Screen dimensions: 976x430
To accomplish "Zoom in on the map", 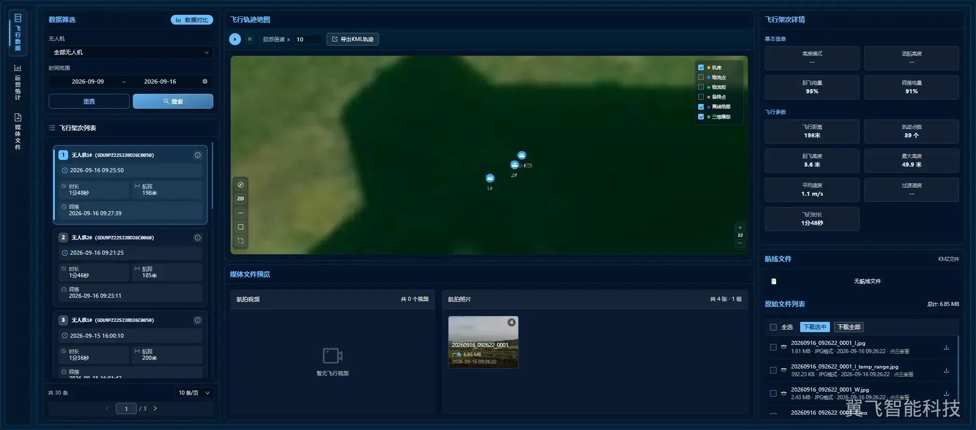I will [740, 228].
